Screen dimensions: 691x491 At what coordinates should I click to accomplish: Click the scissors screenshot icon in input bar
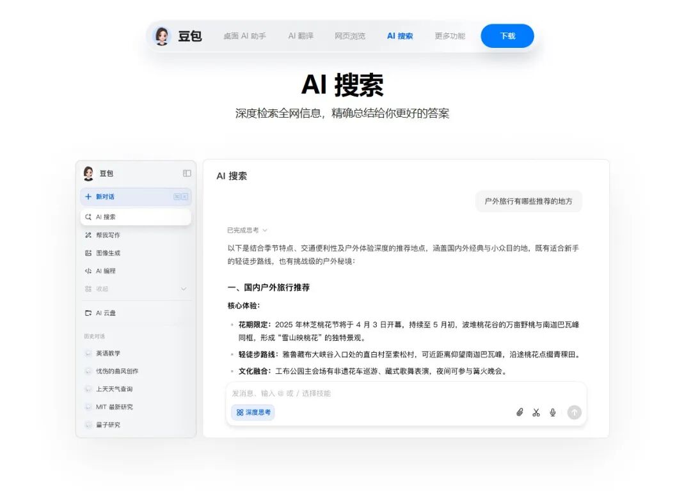click(536, 412)
